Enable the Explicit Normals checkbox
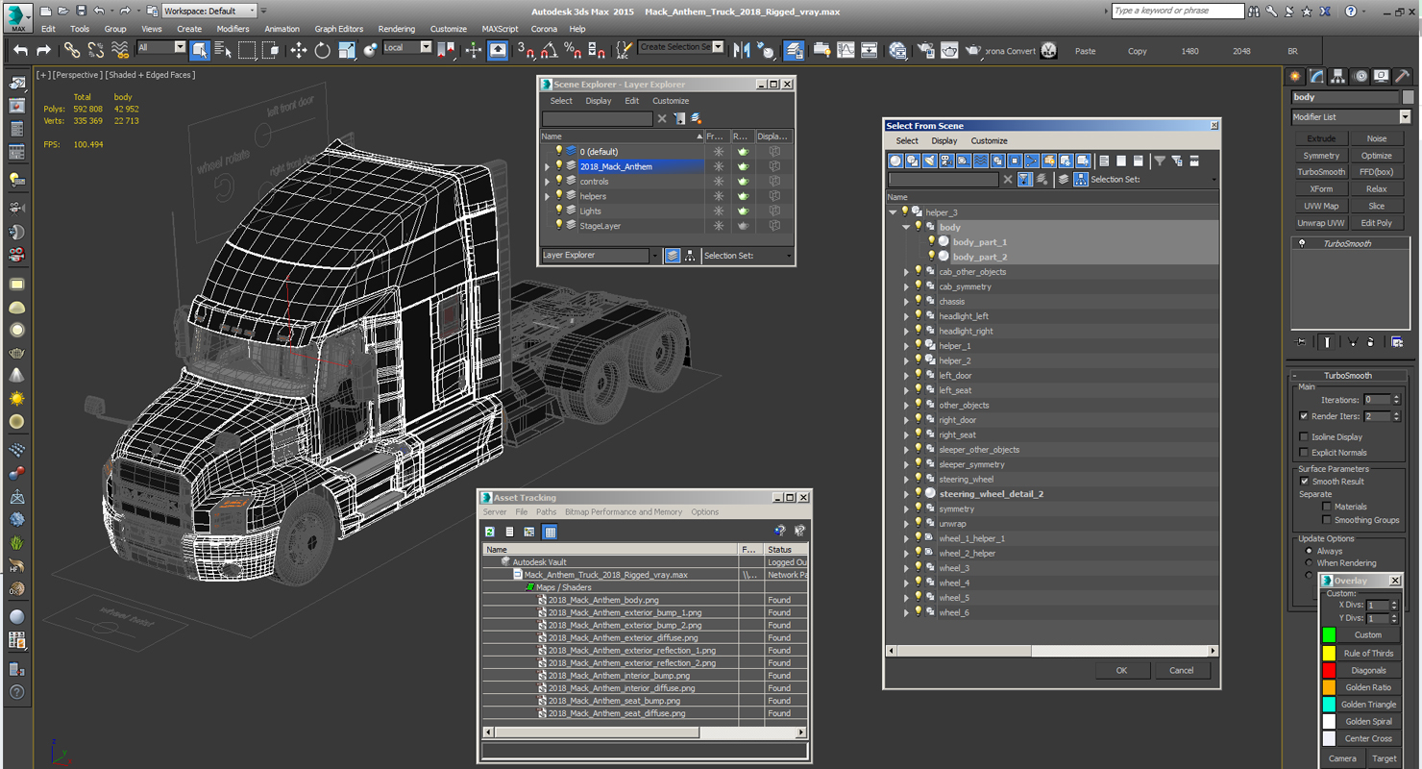Image resolution: width=1422 pixels, height=769 pixels. click(x=1303, y=452)
